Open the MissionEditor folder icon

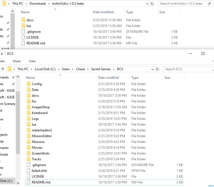[28, 136]
